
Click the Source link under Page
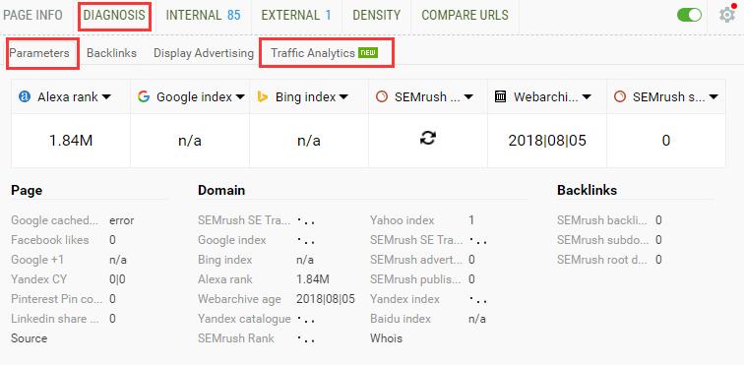pos(29,338)
